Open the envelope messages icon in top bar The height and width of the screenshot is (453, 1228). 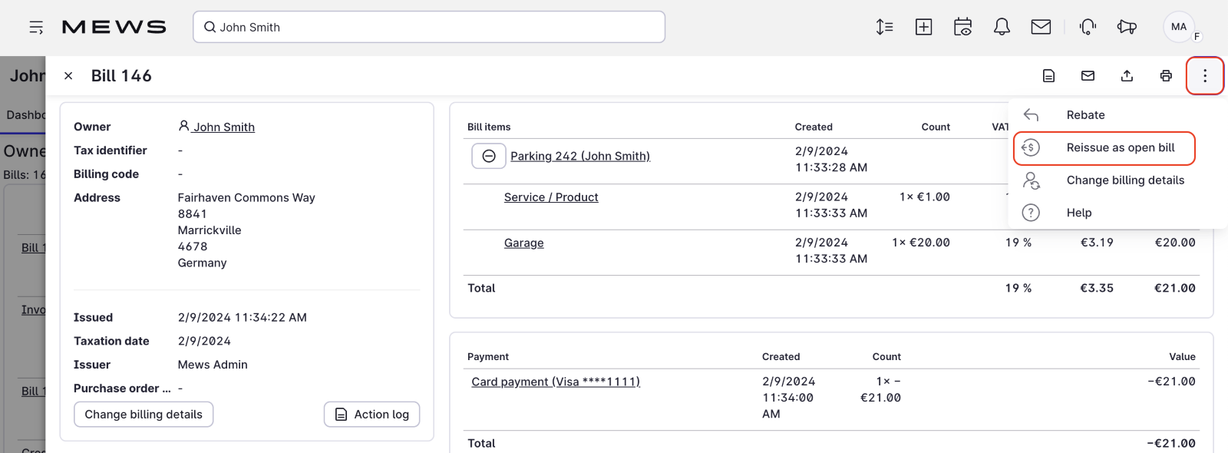coord(1041,28)
